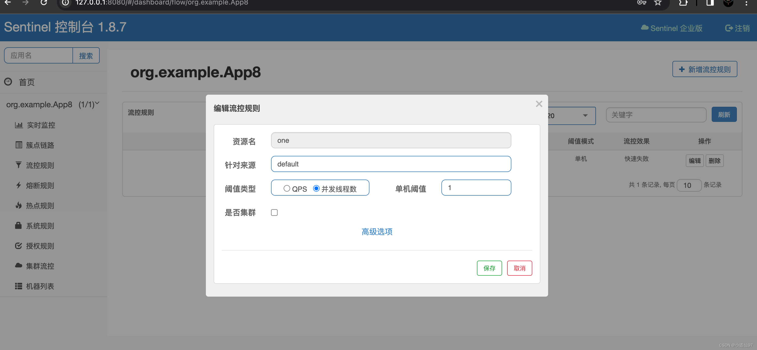Click the browser back arrow
Viewport: 757px width, 350px height.
[x=8, y=3]
